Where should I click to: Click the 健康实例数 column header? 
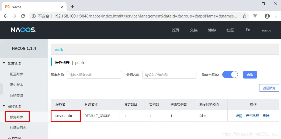pyautogui.click(x=181, y=105)
